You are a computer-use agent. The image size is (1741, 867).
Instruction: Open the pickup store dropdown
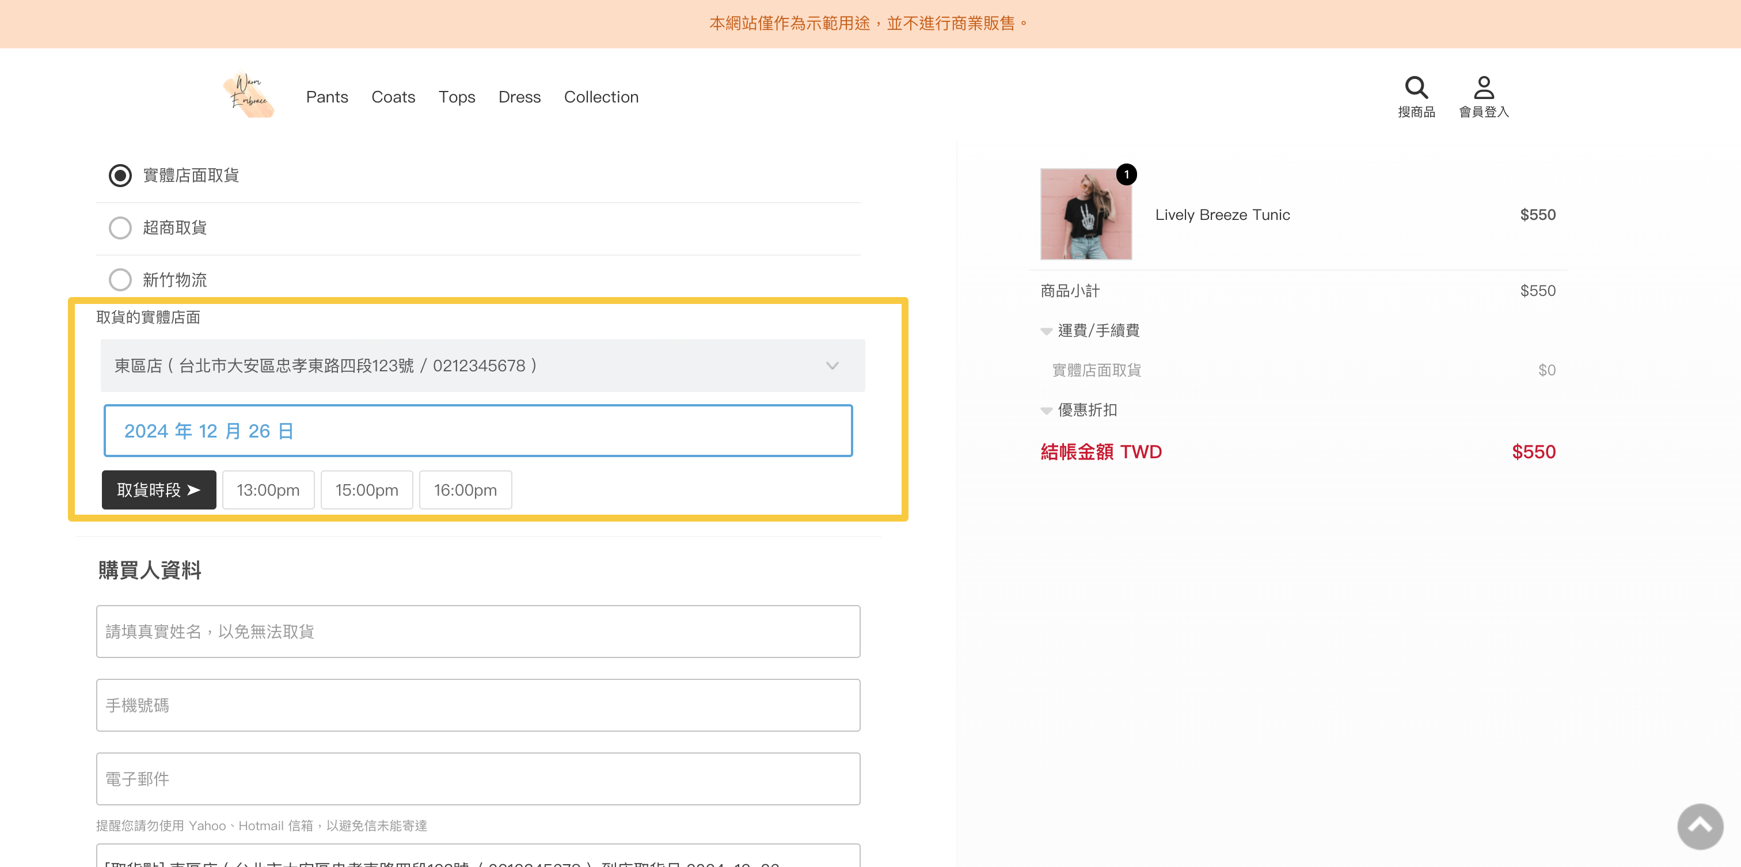point(482,366)
